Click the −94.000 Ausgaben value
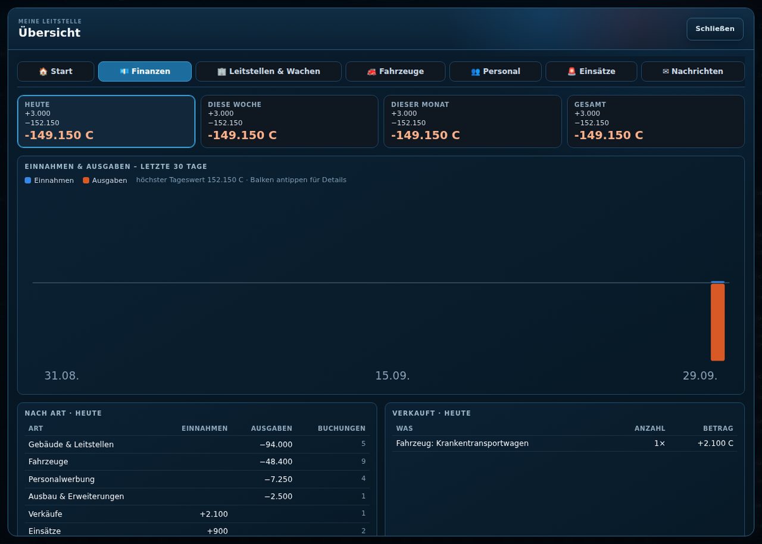Screen dimensions: 762x544 276,445
